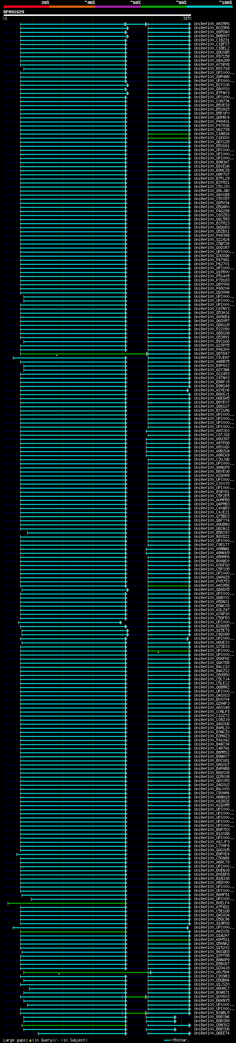This screenshot has width=236, height=1043.
Task: Open hit UniRef100_Q15ET6
Action: (211, 630)
